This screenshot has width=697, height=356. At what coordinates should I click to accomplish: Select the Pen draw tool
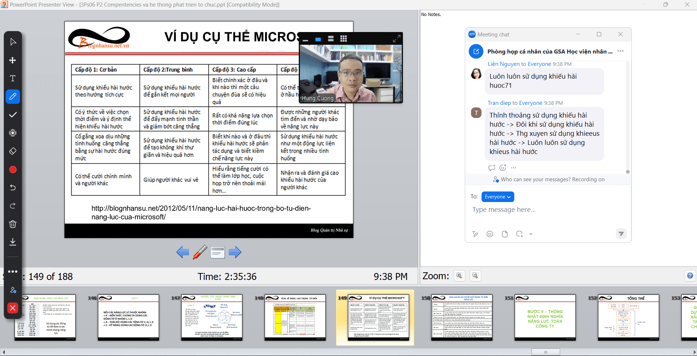click(x=13, y=96)
